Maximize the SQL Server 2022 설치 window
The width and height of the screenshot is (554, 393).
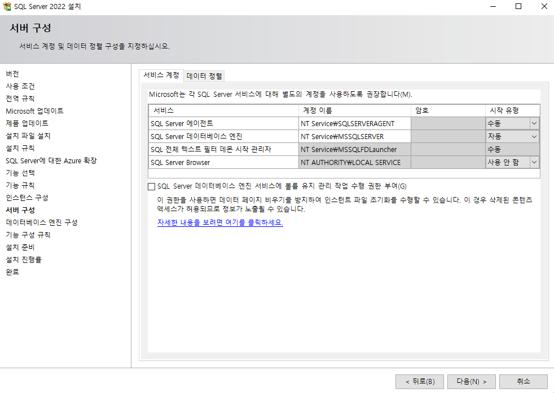coord(518,6)
